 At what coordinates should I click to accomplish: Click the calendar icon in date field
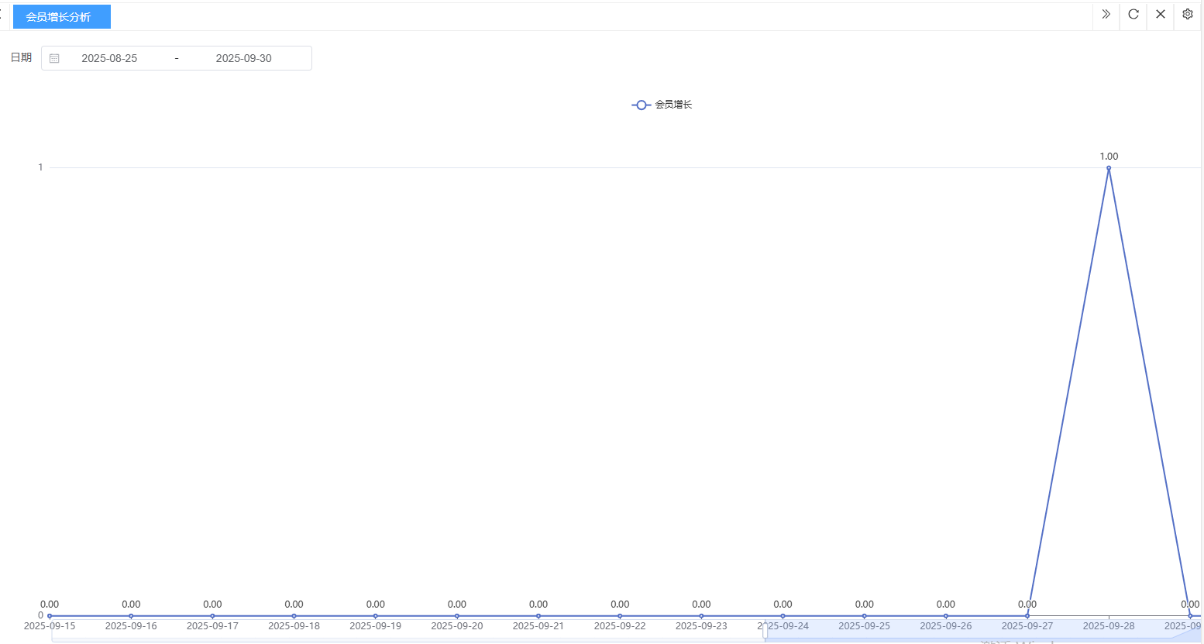click(54, 58)
